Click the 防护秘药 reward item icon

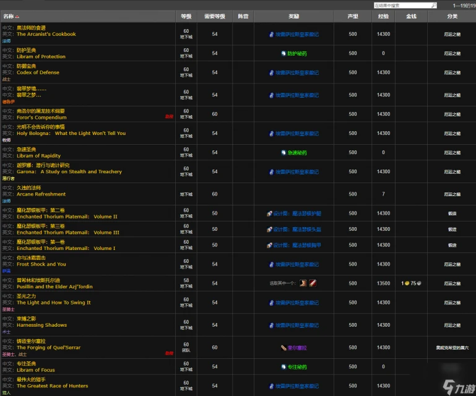tap(283, 53)
